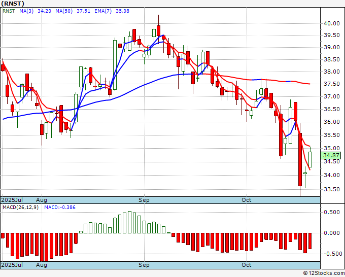Click the Oct label on MACD axis
Image resolution: width=345 pixels, height=277 pixels.
click(247, 265)
